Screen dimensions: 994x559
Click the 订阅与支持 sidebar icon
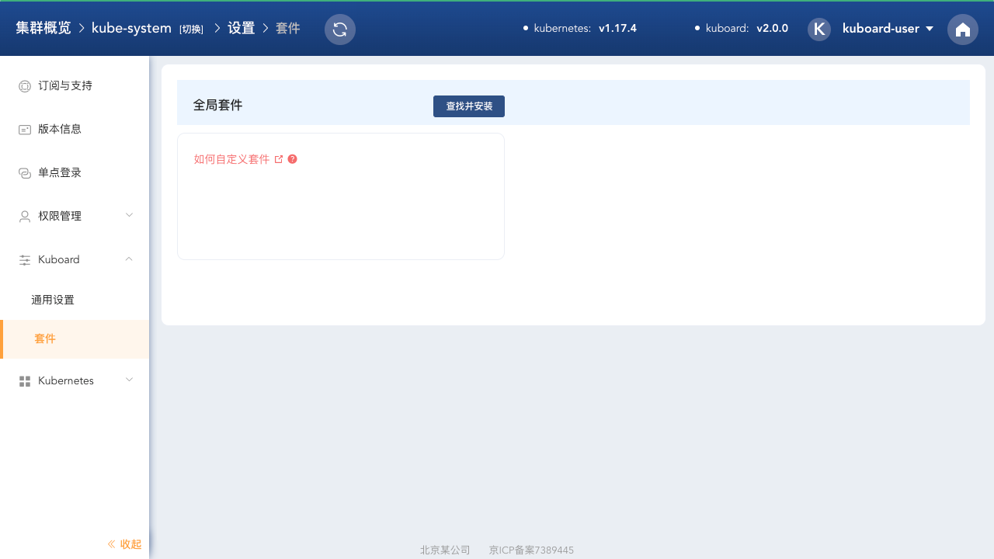(x=24, y=86)
